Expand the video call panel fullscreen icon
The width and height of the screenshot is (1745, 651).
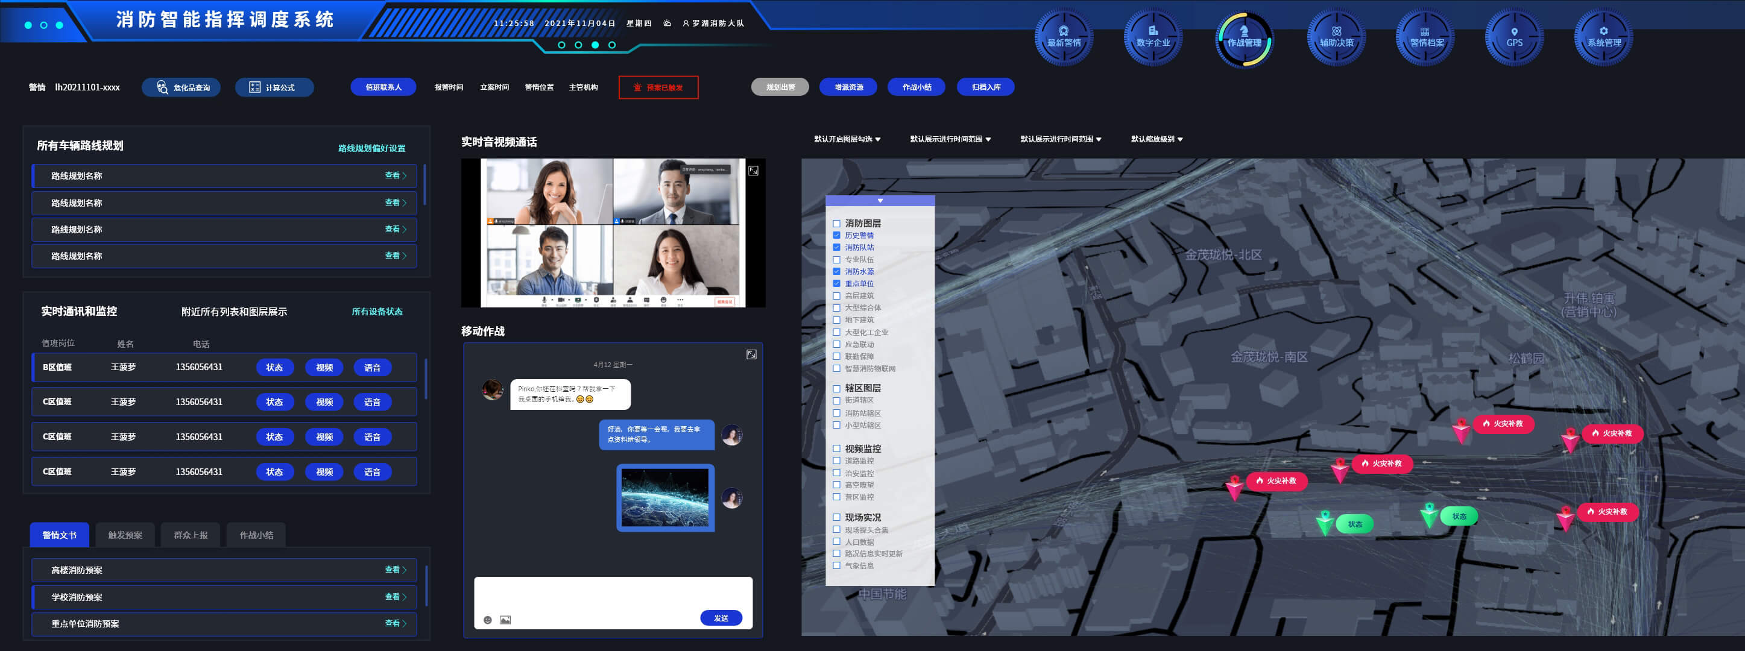point(753,171)
